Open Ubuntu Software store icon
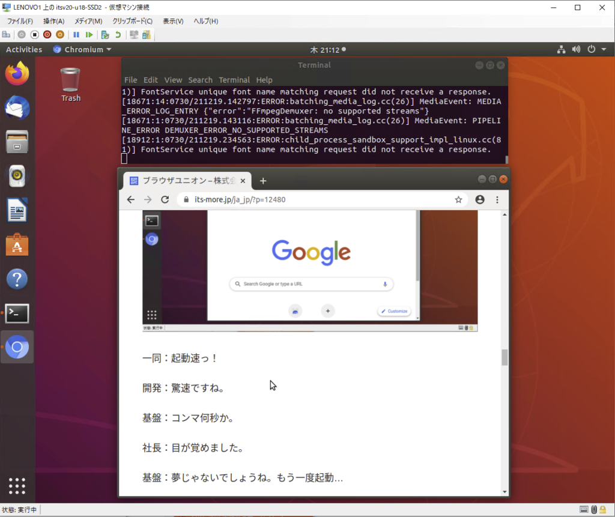The width and height of the screenshot is (615, 517). pos(17,245)
